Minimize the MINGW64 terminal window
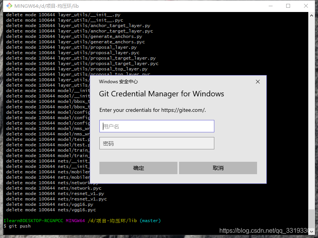Image resolution: width=318 pixels, height=238 pixels. tap(271, 6)
